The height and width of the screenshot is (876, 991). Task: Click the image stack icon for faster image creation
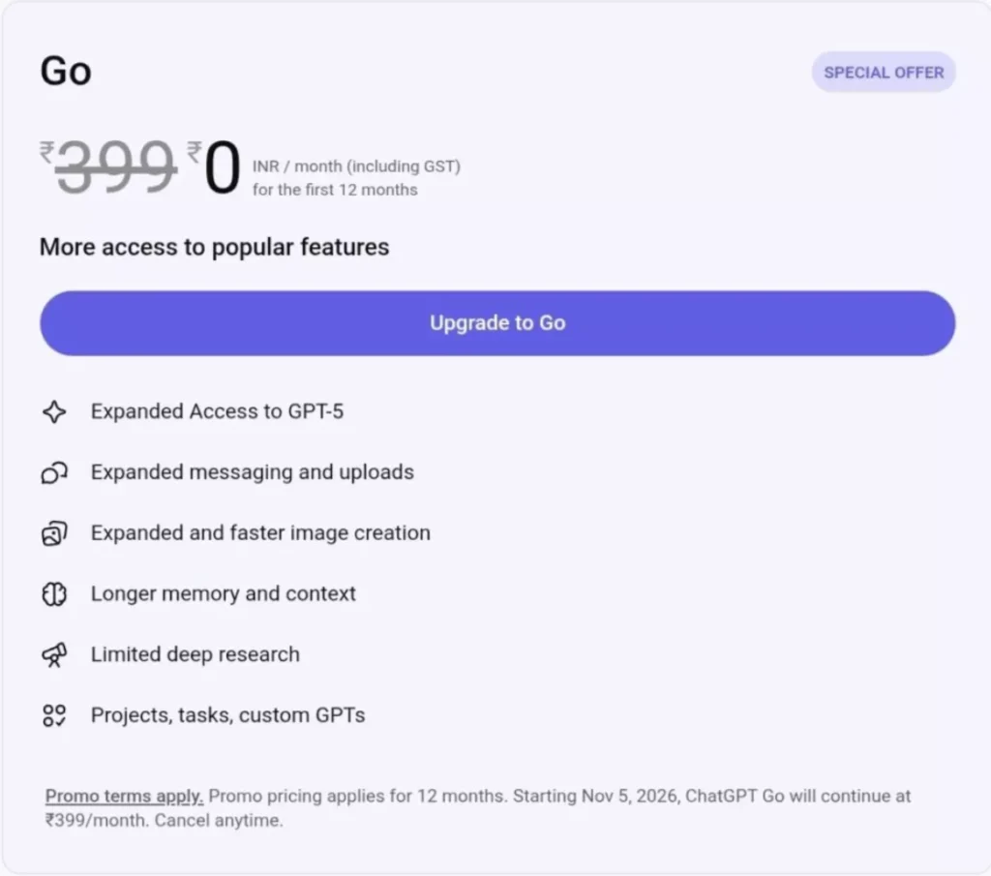(55, 532)
